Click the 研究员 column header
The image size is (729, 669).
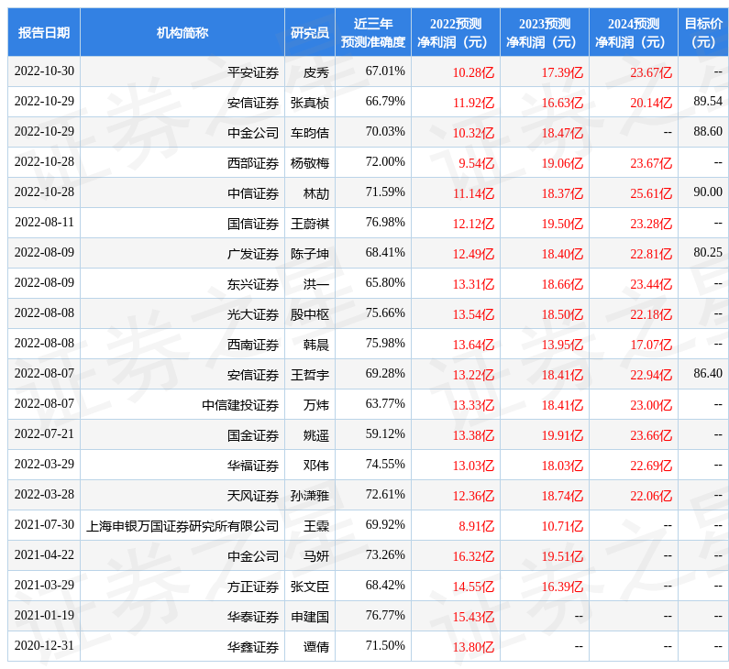point(310,32)
